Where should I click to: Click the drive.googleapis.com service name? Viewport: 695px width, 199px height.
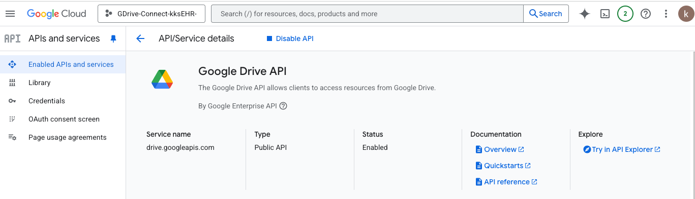[180, 147]
